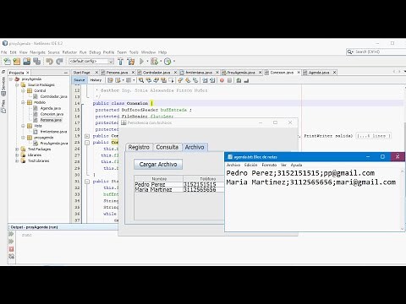
Task: Click the stop macro recording icon
Action: (229, 80)
